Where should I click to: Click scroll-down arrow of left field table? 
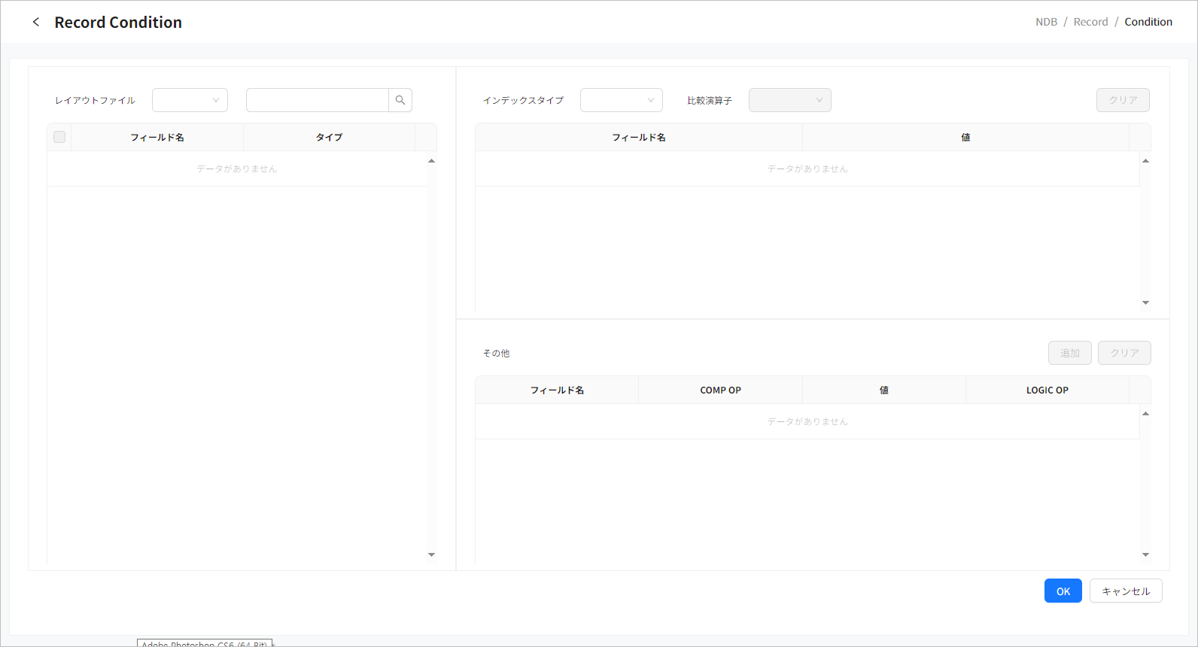pyautogui.click(x=431, y=554)
